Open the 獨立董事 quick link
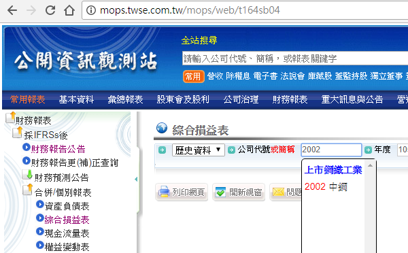Image resolution: width=408 pixels, height=253 pixels. tap(386, 76)
